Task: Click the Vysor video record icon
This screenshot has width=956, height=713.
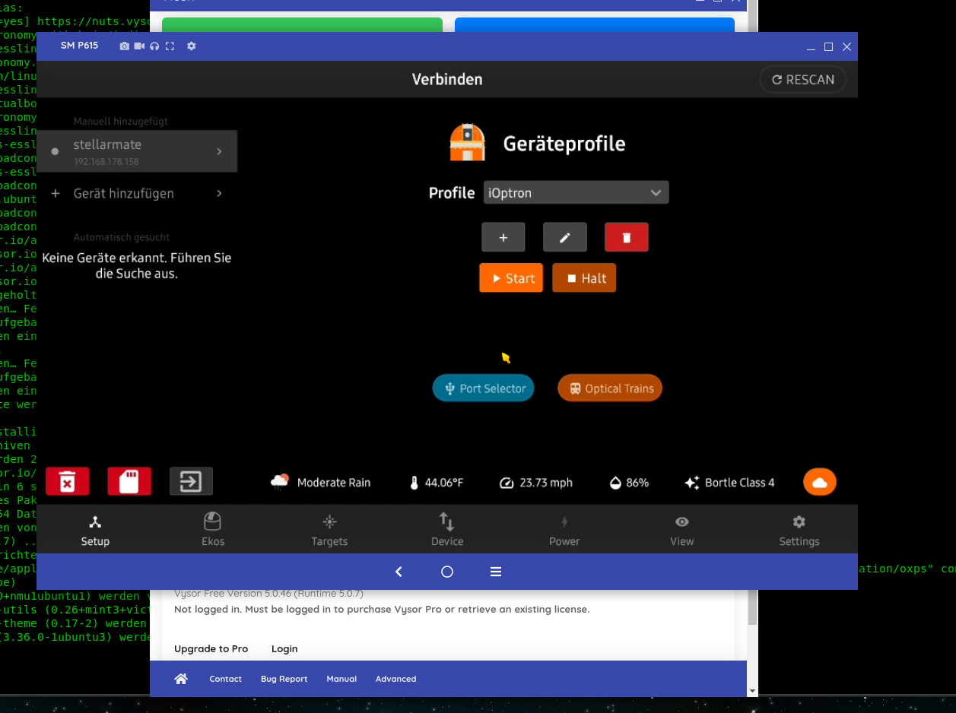Action: click(x=139, y=46)
